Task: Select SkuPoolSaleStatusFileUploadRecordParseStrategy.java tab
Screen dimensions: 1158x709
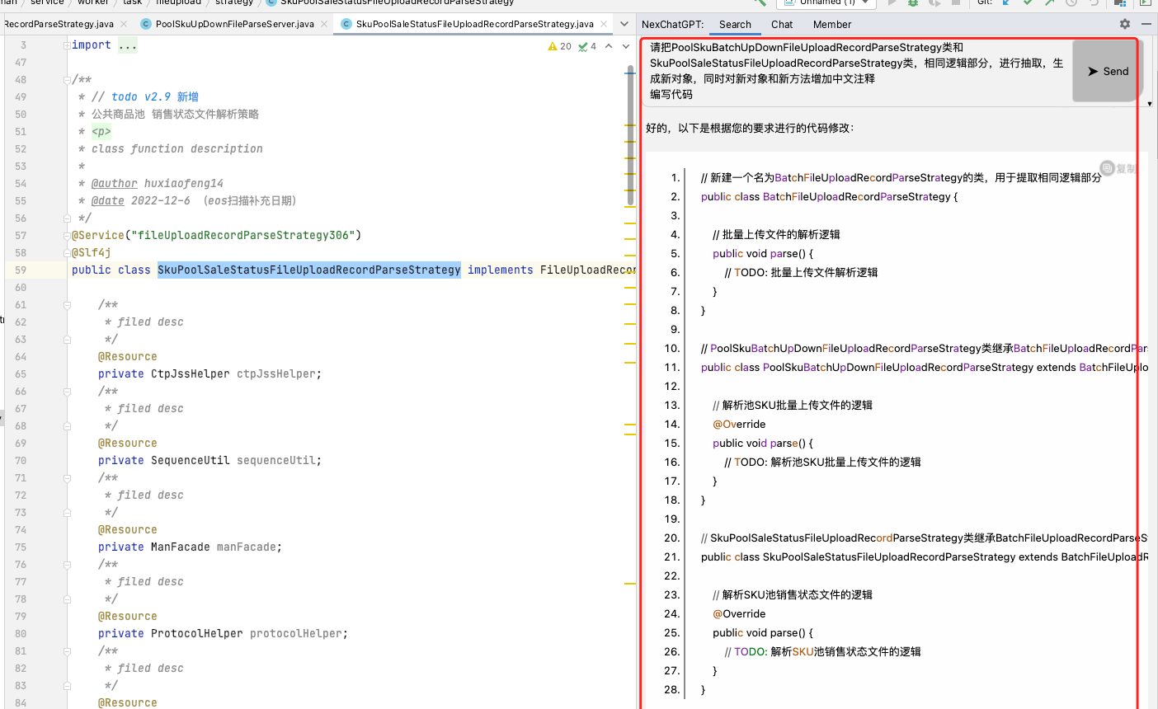Action: pos(474,24)
